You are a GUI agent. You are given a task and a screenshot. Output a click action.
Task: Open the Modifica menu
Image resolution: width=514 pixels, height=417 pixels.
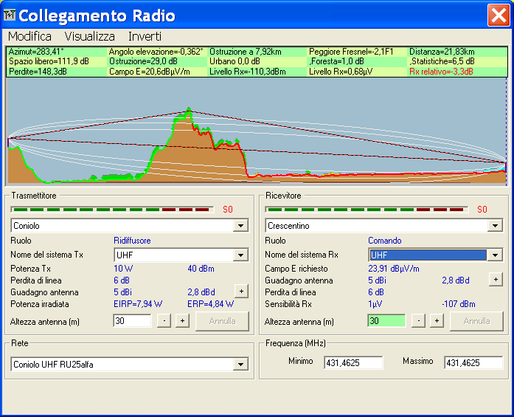click(x=29, y=36)
